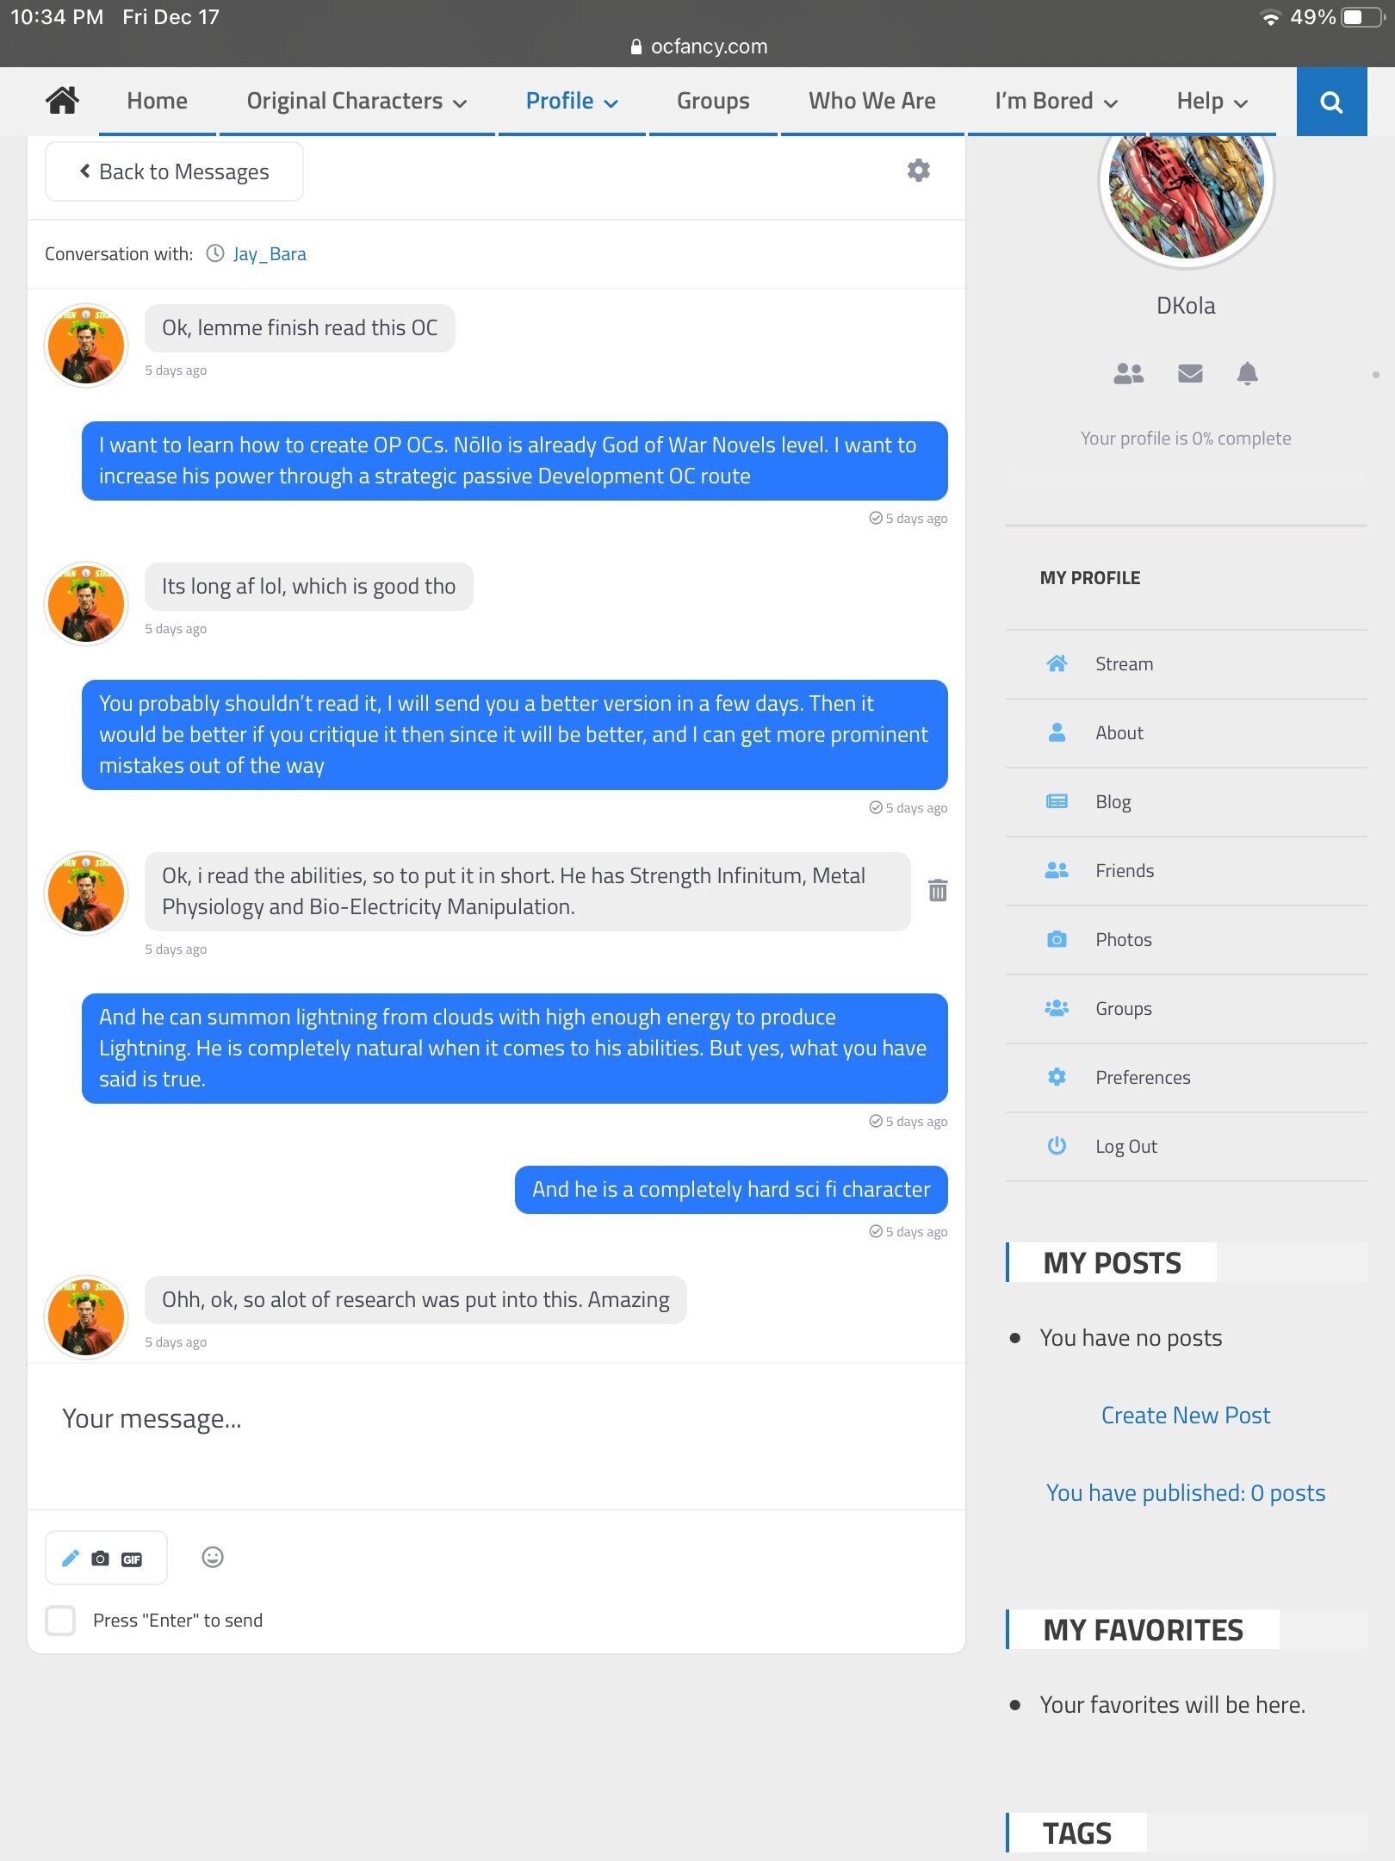1395x1861 pixels.
Task: Delete message using the trash icon
Action: pyautogui.click(x=938, y=890)
